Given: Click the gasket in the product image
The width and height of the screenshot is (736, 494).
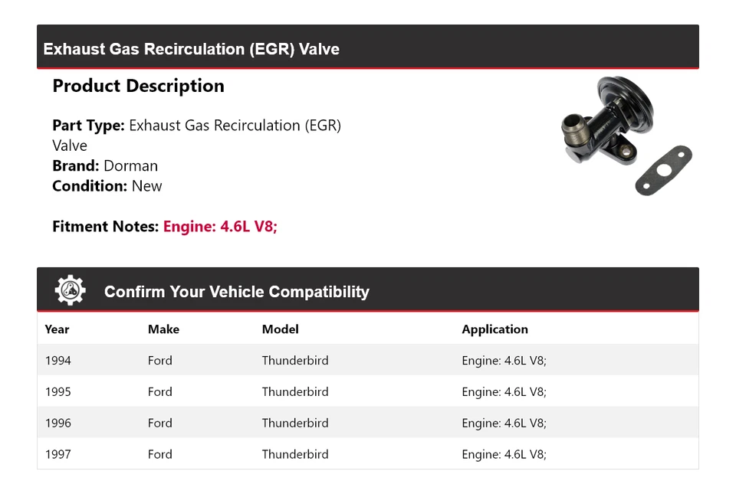Looking at the screenshot, I should point(664,171).
